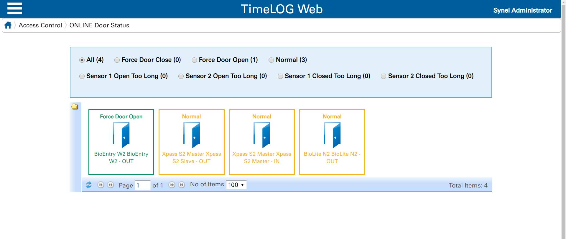This screenshot has width=566, height=239.
Task: Click the Page number input field
Action: click(x=142, y=185)
